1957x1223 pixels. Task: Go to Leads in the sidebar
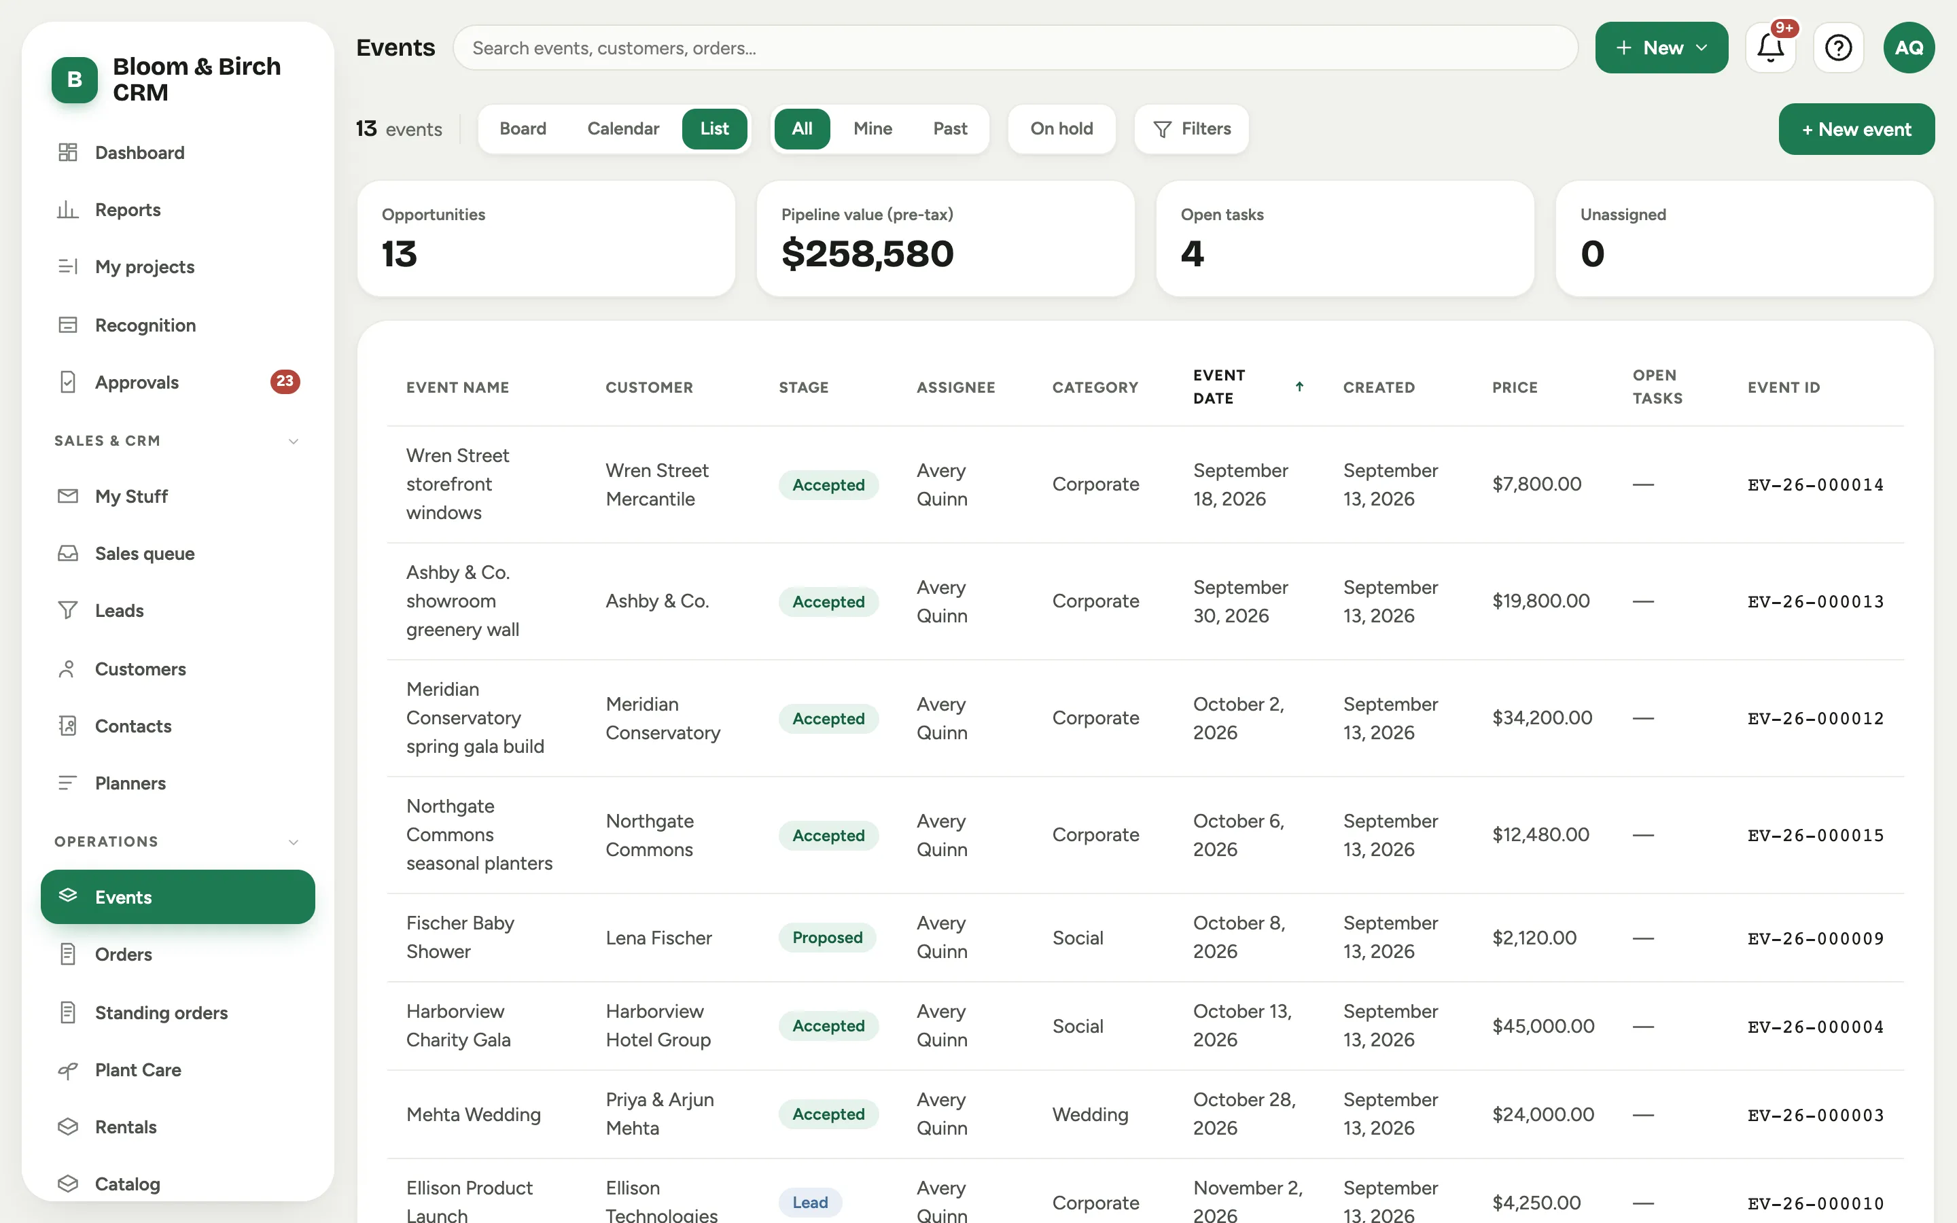(177, 610)
